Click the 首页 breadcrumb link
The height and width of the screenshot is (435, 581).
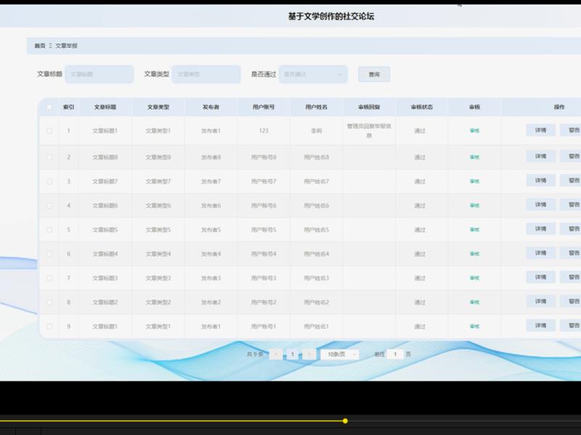click(x=40, y=46)
